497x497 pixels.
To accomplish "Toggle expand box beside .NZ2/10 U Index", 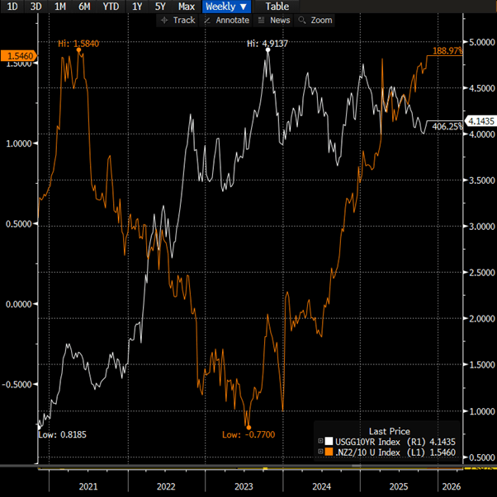I will click(x=320, y=453).
